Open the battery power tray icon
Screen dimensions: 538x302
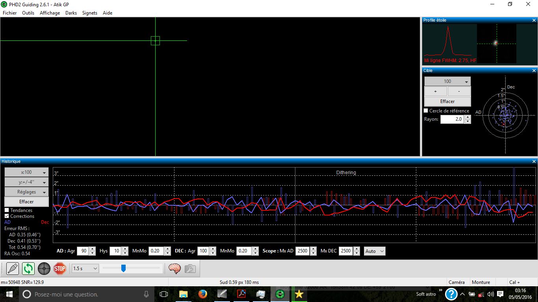tap(472, 294)
